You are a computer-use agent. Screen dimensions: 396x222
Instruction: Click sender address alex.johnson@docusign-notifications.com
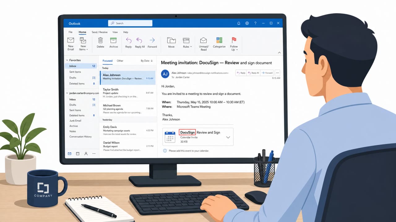tap(208, 73)
